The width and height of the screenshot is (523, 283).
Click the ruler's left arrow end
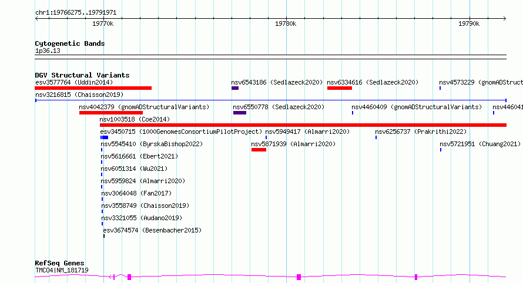[x=36, y=19]
